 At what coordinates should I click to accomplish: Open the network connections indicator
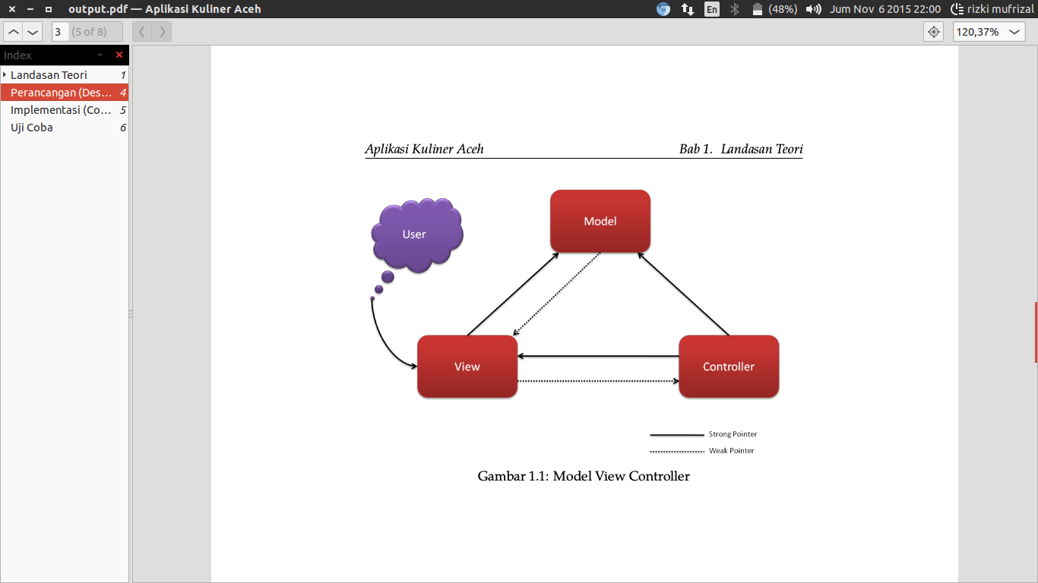pyautogui.click(x=687, y=9)
